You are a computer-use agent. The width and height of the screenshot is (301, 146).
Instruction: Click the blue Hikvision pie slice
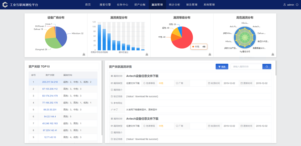61,35
